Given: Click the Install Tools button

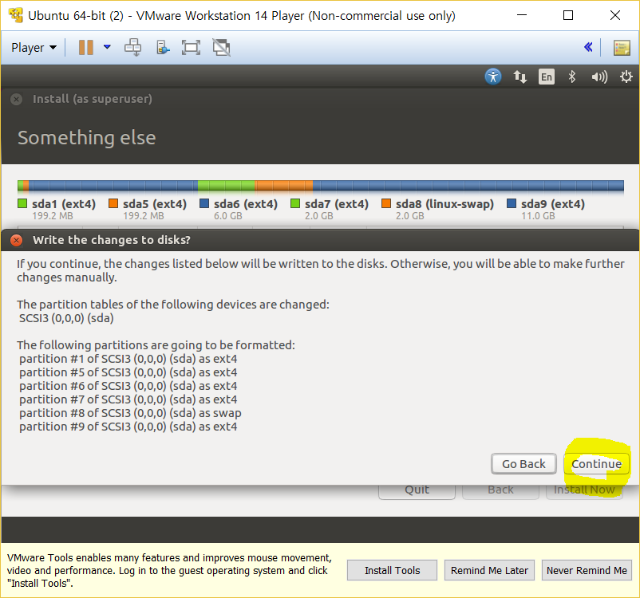Looking at the screenshot, I should click(x=392, y=570).
